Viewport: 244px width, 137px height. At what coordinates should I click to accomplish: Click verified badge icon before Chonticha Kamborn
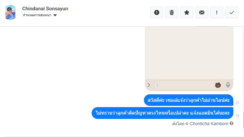(187, 124)
